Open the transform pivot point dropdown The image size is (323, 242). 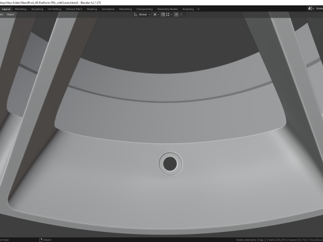click(156, 15)
